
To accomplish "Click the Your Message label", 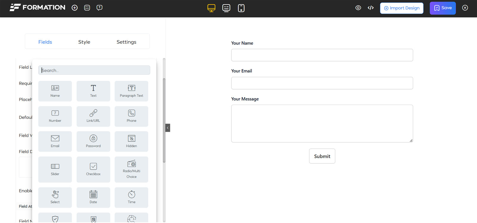I will click(x=245, y=99).
